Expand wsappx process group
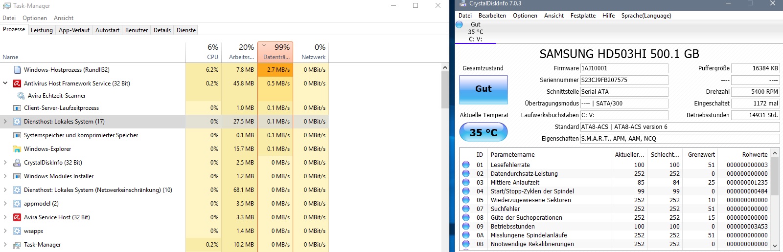Screen dimensions: 783x252 pos(5,231)
